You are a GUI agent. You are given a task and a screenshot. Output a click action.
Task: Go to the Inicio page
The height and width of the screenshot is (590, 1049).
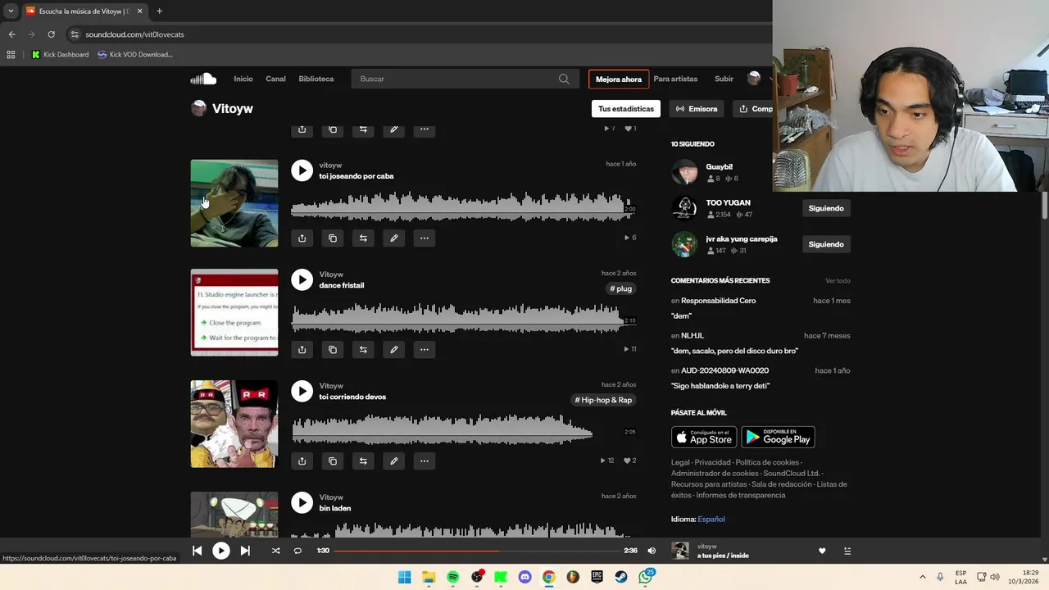[243, 79]
